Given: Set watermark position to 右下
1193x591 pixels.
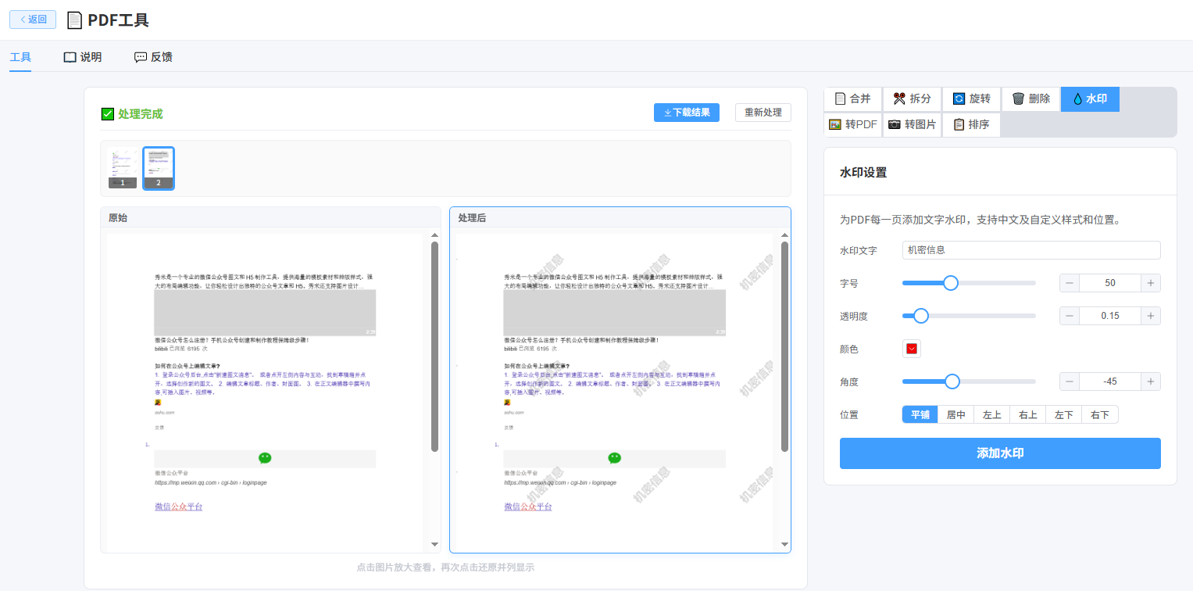Looking at the screenshot, I should point(1100,414).
